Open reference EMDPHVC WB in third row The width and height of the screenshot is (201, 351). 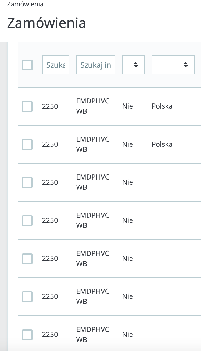tap(93, 182)
